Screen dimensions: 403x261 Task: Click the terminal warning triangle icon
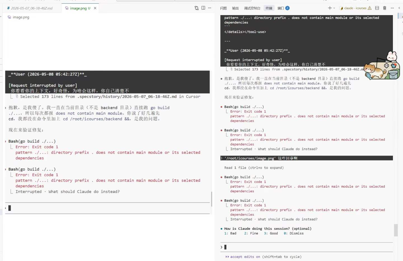point(370,8)
